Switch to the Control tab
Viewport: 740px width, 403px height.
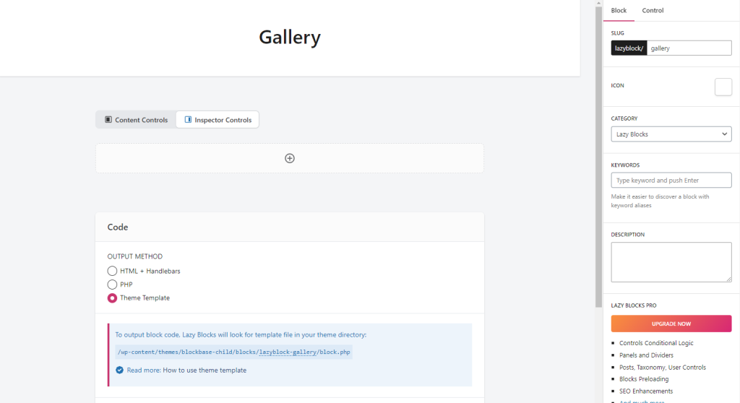[x=653, y=10]
